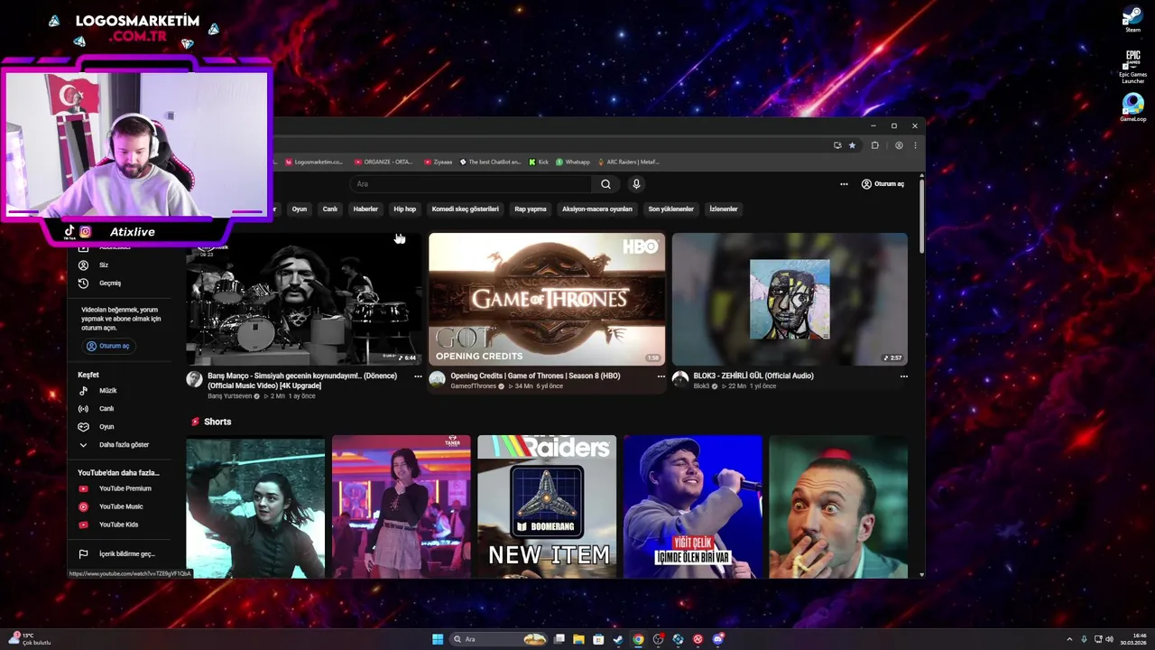Open Ziyaaaa bookmark
Image resolution: width=1155 pixels, height=650 pixels.
(438, 162)
